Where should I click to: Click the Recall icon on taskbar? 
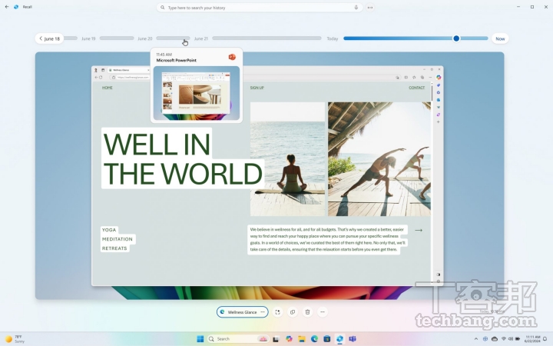[339, 339]
